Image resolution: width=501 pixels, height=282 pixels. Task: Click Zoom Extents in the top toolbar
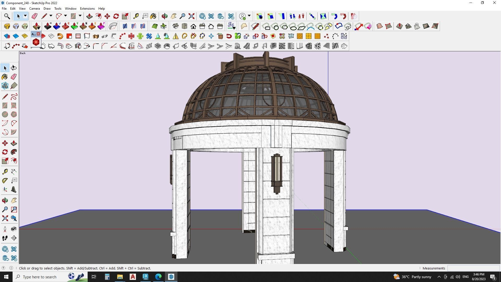pos(191,16)
